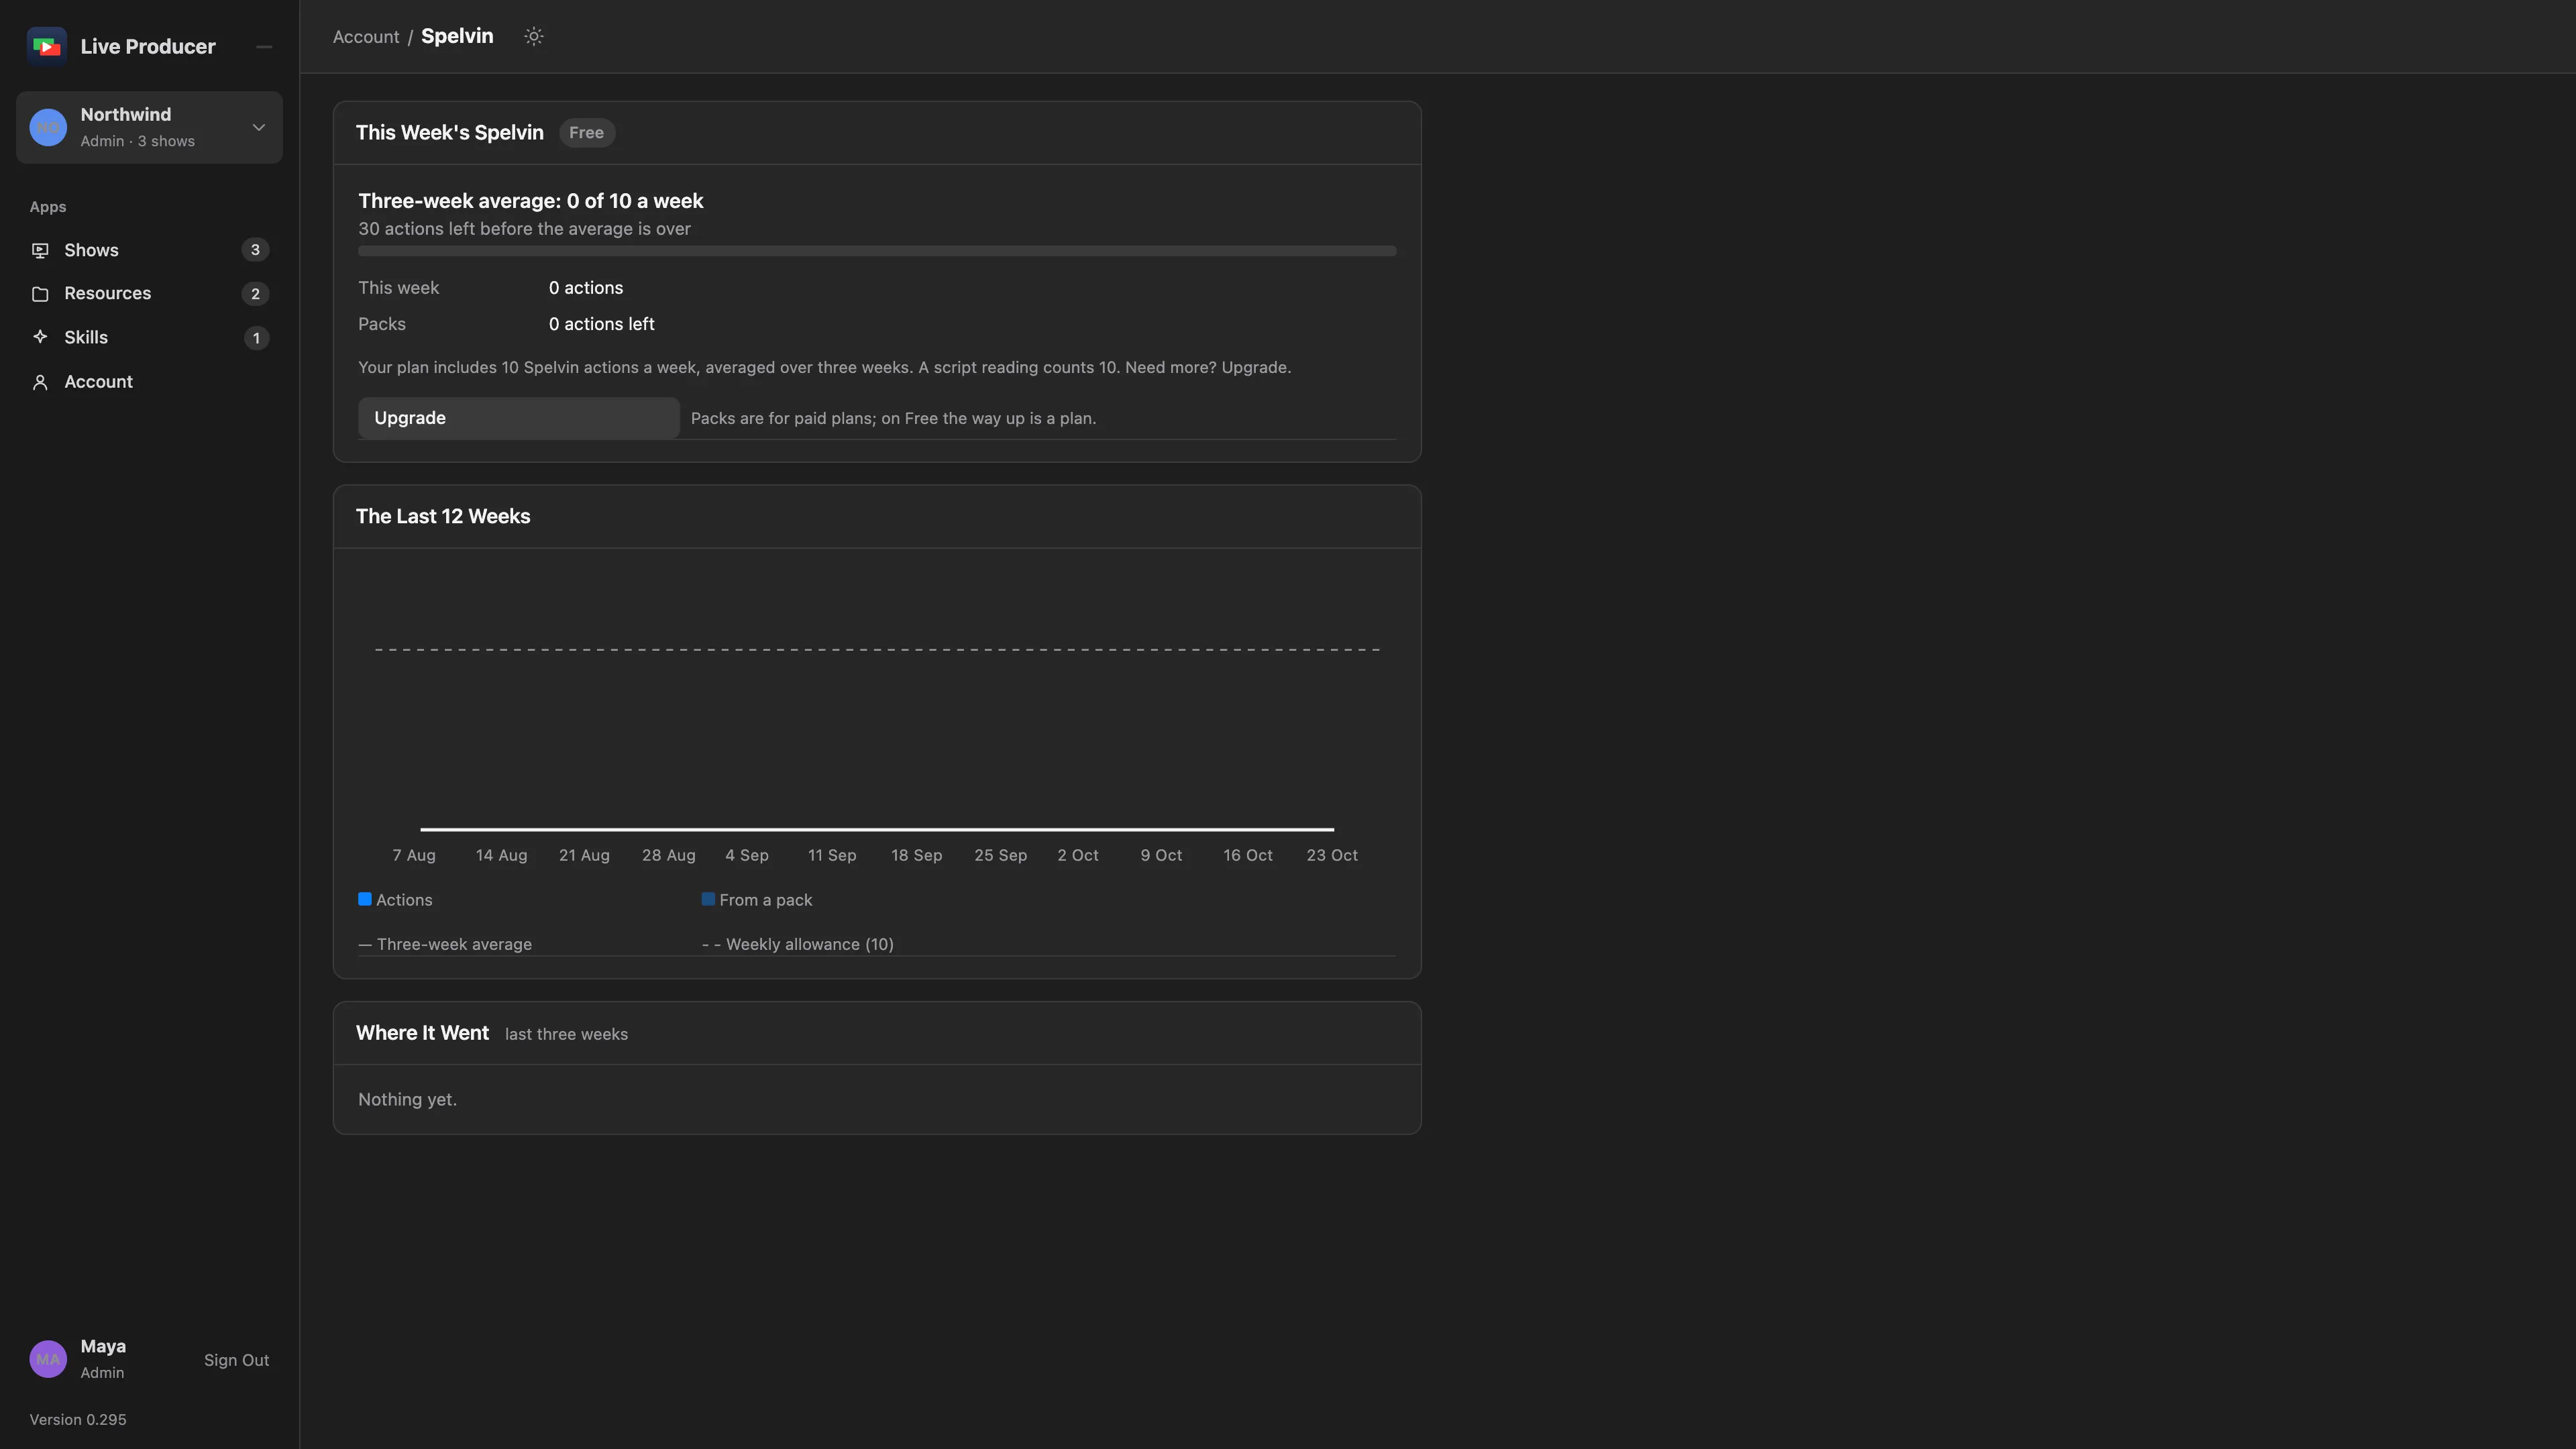Click the Shows count badge 3
The width and height of the screenshot is (2576, 1449).
tap(255, 250)
